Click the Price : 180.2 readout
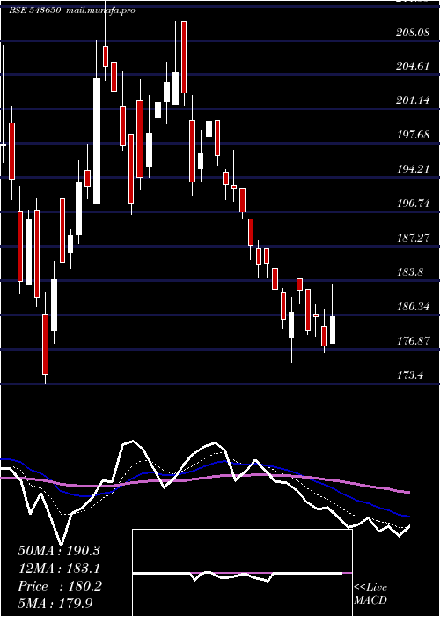Viewport: 440px width, 617px height. (x=60, y=586)
